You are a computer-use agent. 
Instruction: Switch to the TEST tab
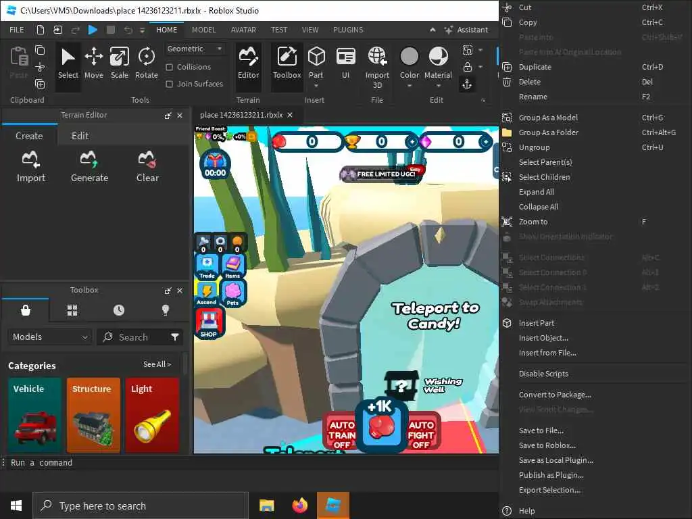279,30
